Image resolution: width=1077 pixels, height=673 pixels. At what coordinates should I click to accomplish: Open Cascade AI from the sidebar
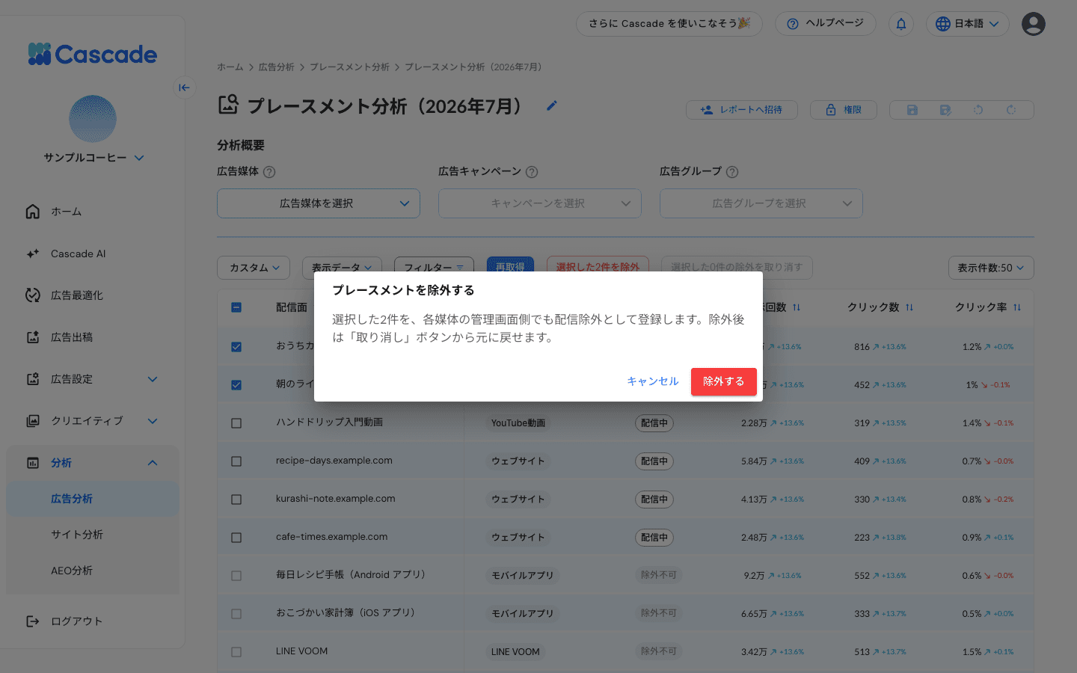pos(93,253)
